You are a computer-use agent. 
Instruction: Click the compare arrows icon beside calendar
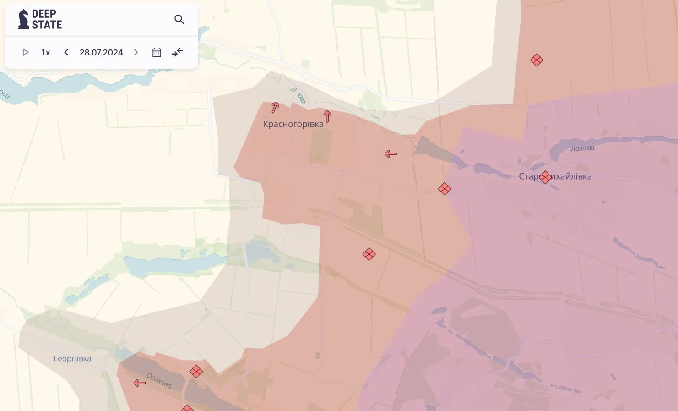pos(177,53)
